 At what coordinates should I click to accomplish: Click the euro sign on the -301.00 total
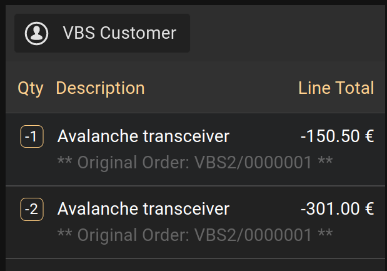(369, 209)
